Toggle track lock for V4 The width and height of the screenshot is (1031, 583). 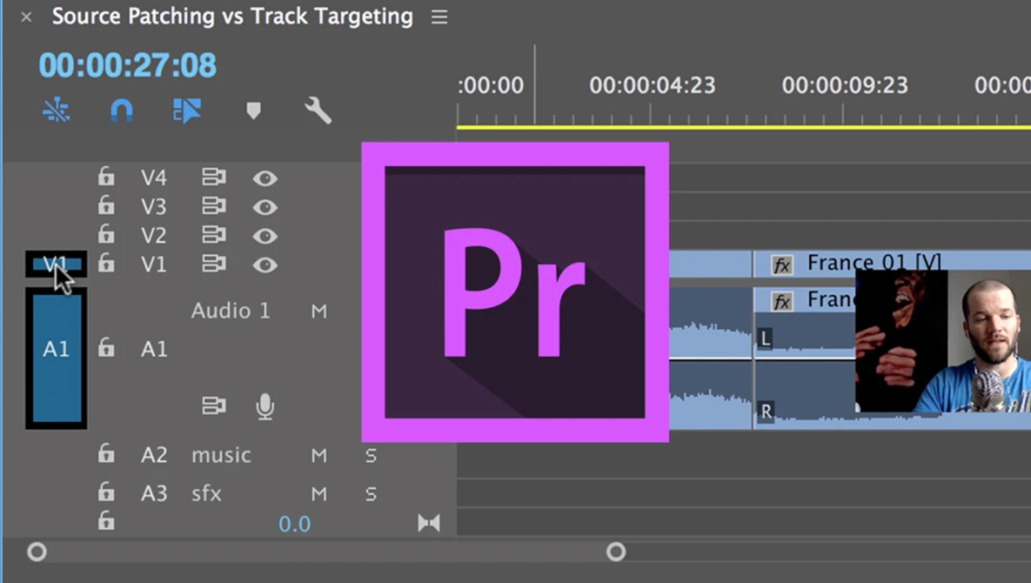(106, 177)
